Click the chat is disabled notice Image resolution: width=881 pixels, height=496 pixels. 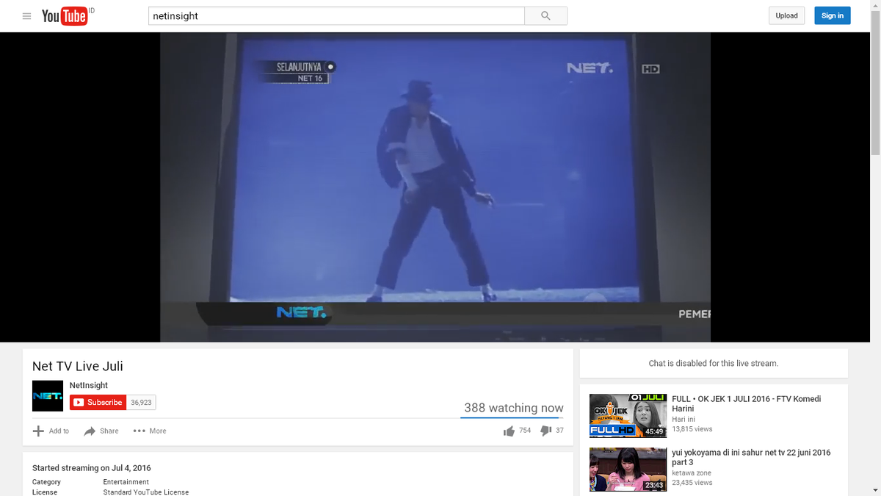[x=714, y=363]
